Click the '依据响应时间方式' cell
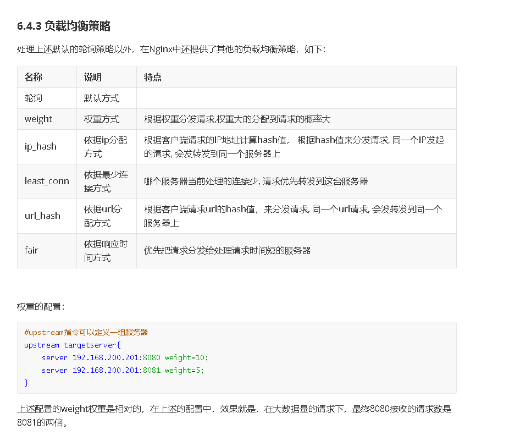Image resolution: width=509 pixels, height=435 pixels. click(106, 250)
